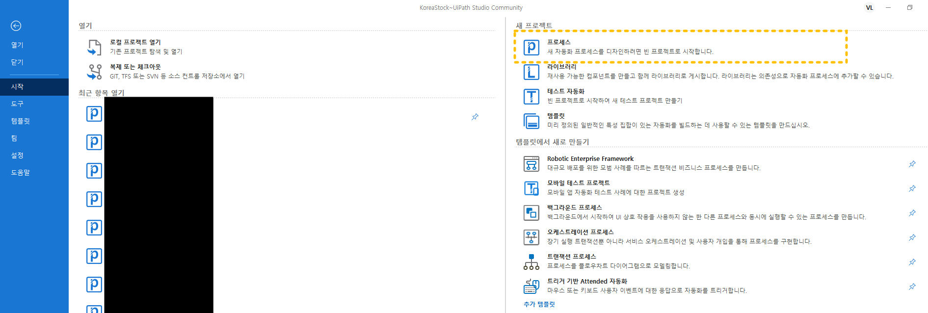The image size is (928, 313).
Task: Minimize the UiPath Studio window
Action: click(x=888, y=8)
